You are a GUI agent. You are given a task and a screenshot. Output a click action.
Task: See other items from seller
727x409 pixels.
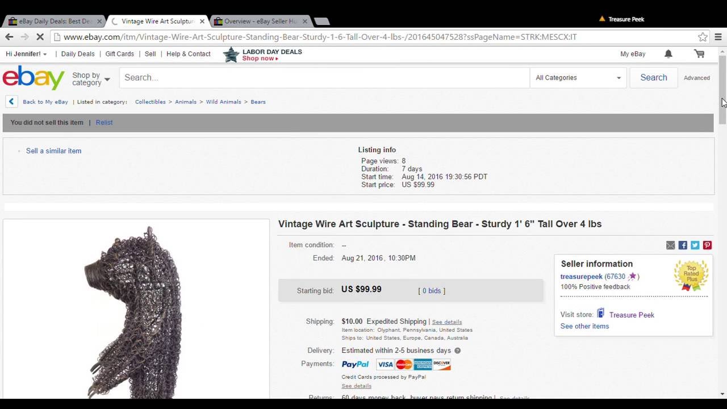pyautogui.click(x=584, y=327)
